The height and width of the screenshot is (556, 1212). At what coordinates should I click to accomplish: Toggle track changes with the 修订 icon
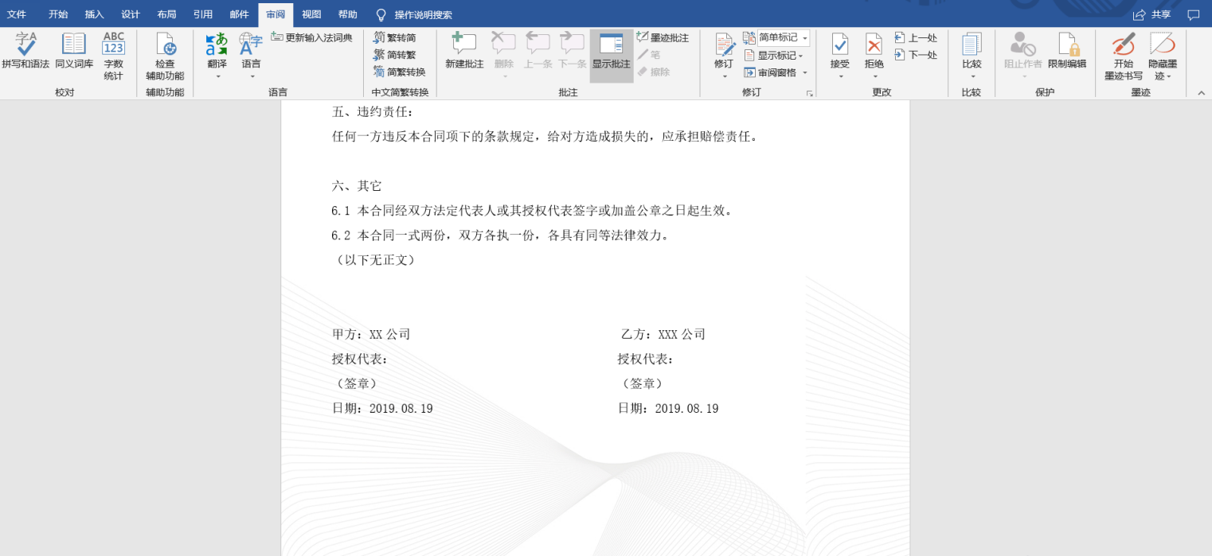point(724,45)
